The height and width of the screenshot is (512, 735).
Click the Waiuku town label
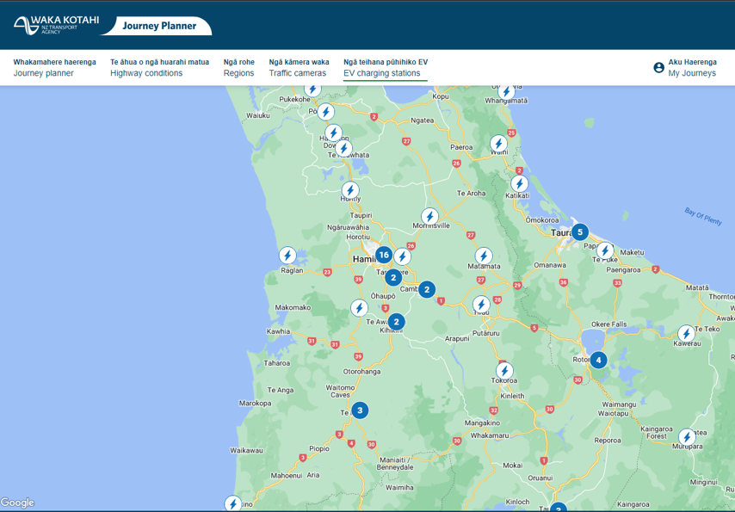258,114
